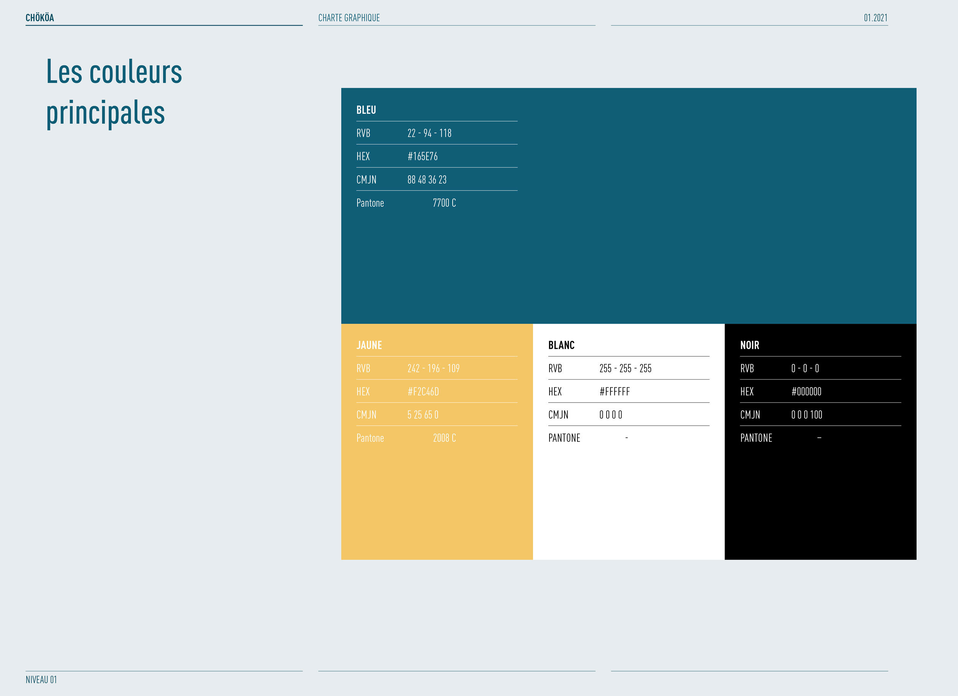
Task: Click the JAUNE hex value #F2C46D
Action: pyautogui.click(x=423, y=391)
